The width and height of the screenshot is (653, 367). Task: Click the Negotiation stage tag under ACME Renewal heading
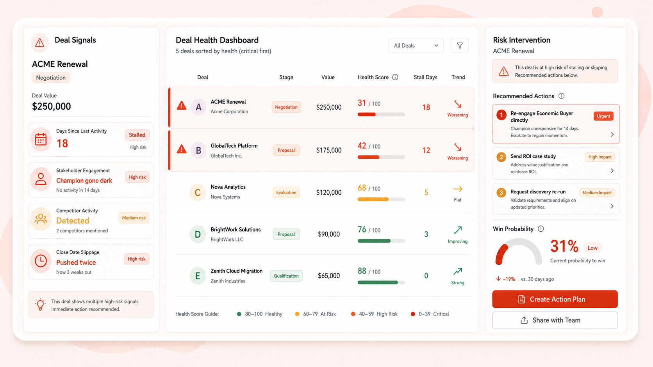51,78
